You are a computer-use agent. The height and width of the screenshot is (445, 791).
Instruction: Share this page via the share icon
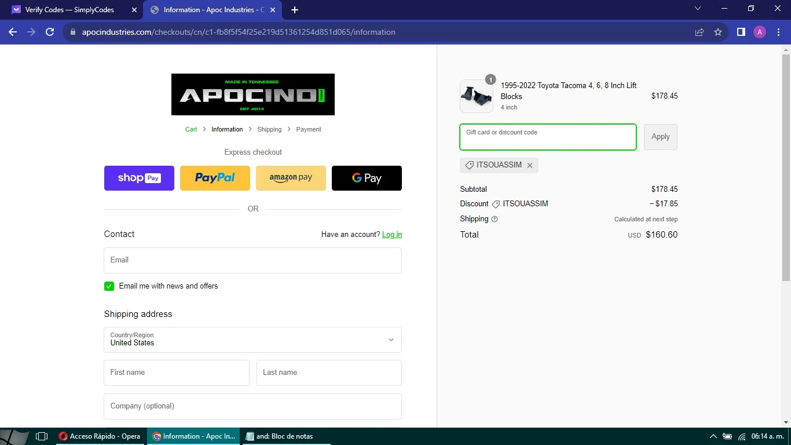pos(700,32)
